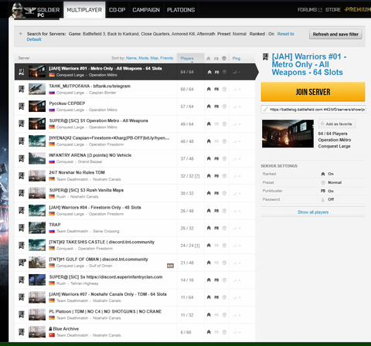The height and width of the screenshot is (346, 371).
Task: Open the Campaign tab
Action: [x=146, y=10]
